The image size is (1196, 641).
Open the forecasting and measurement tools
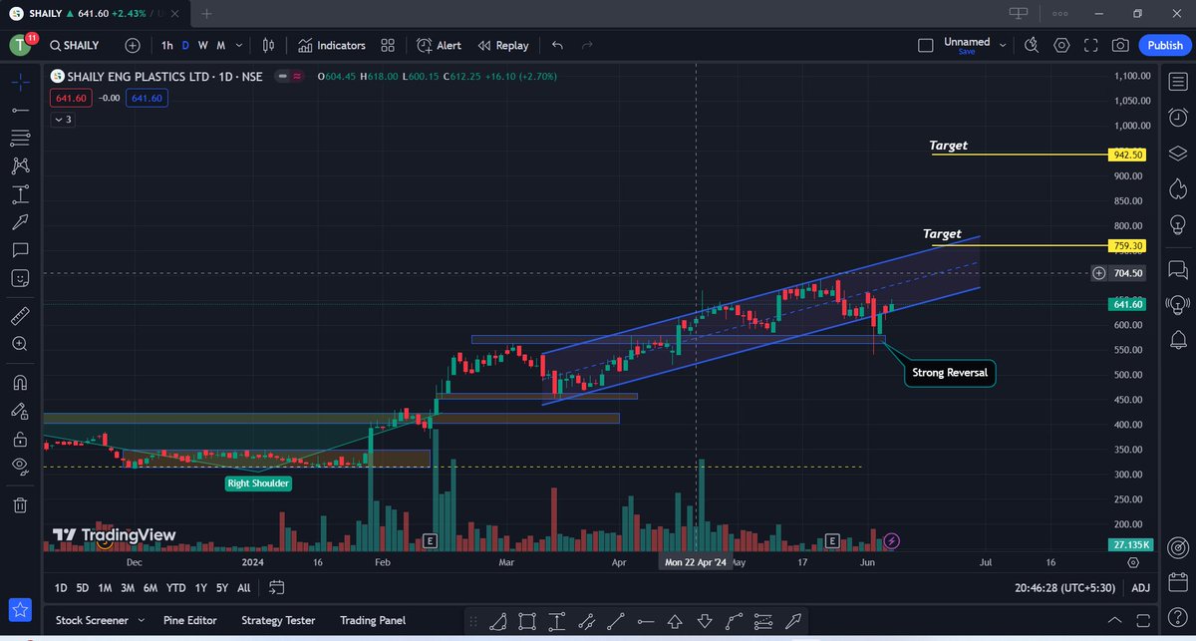click(x=20, y=193)
